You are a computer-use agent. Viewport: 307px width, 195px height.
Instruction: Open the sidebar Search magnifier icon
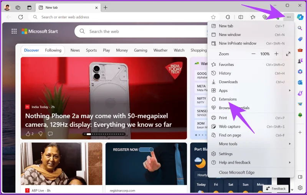click(x=300, y=28)
